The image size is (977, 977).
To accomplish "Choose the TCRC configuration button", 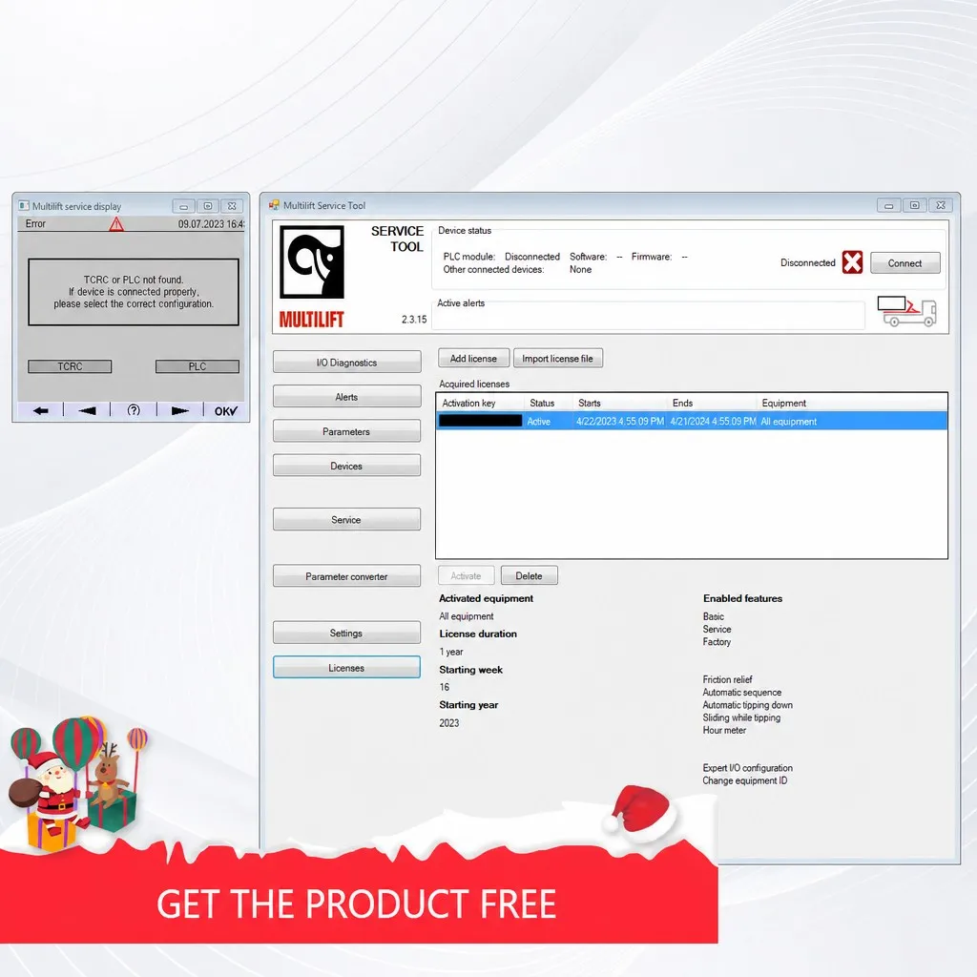I will click(70, 366).
